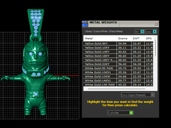Click the Library: Cutout White label
The width and height of the screenshot is (171, 128).
pos(104,31)
